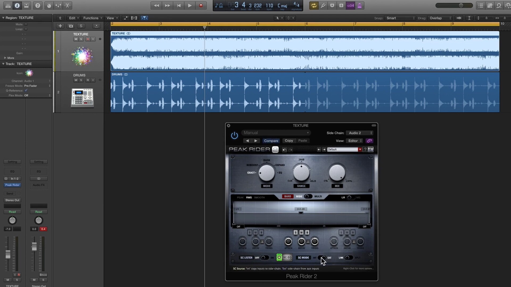Flip the SC LISTEN off/on switch
The width and height of the screenshot is (511, 287).
click(x=264, y=258)
